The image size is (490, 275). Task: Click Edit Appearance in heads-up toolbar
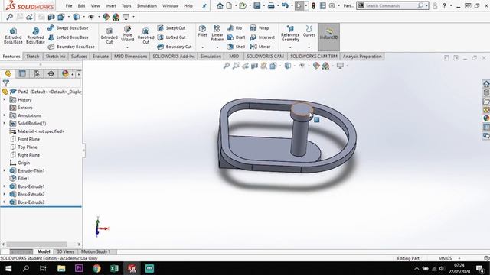316,66
